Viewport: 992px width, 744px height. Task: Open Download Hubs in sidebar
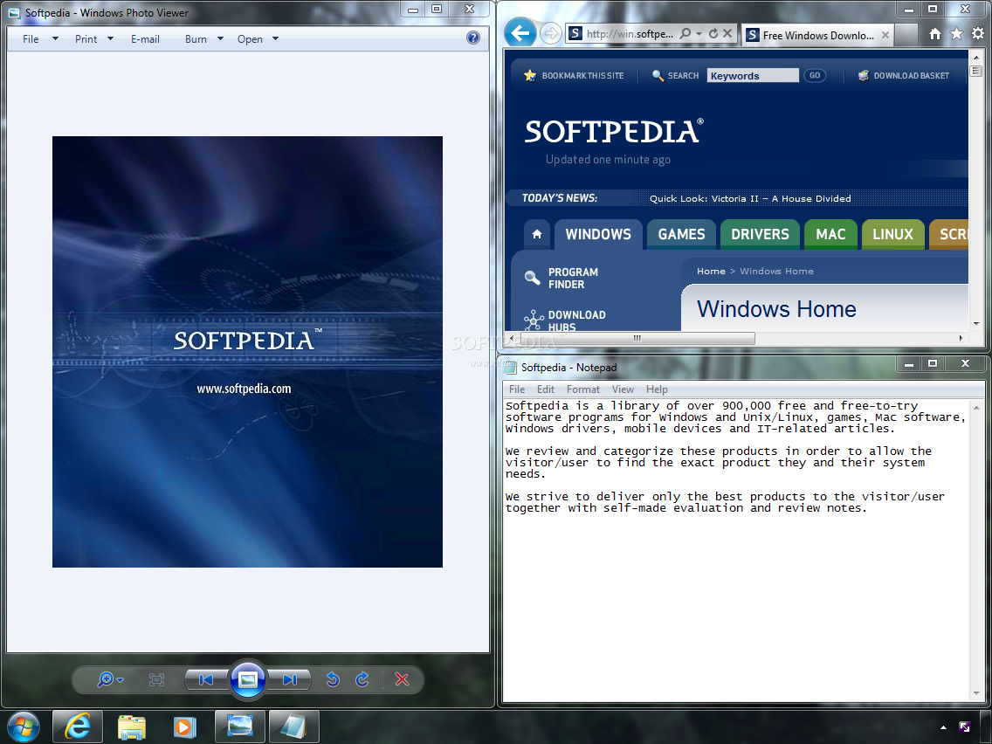[x=565, y=320]
